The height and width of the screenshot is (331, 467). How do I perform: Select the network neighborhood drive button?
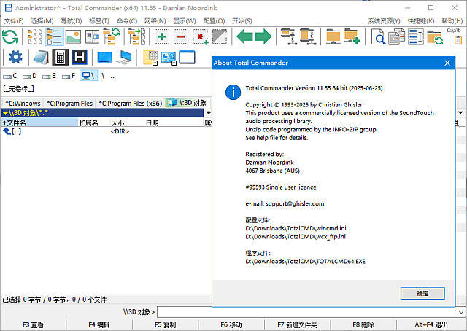(x=88, y=76)
